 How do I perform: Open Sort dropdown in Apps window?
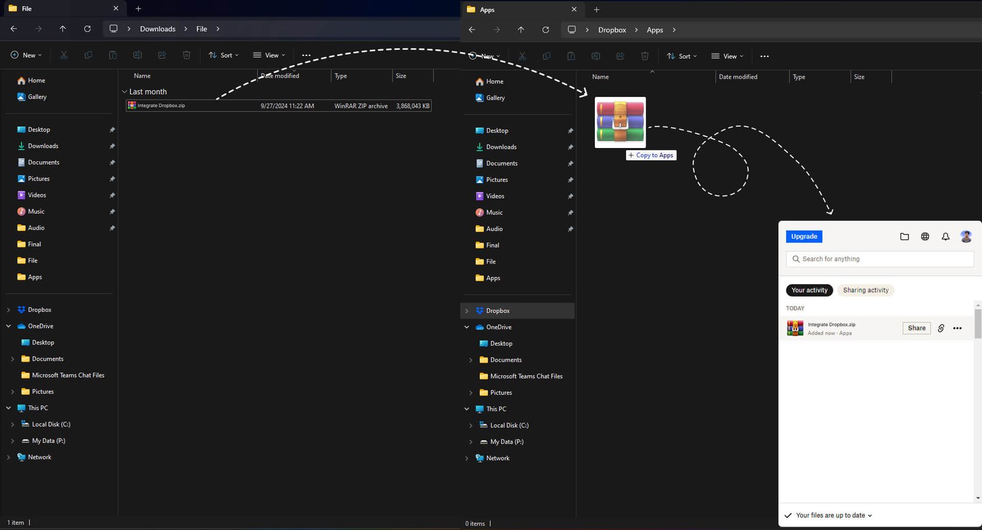682,56
